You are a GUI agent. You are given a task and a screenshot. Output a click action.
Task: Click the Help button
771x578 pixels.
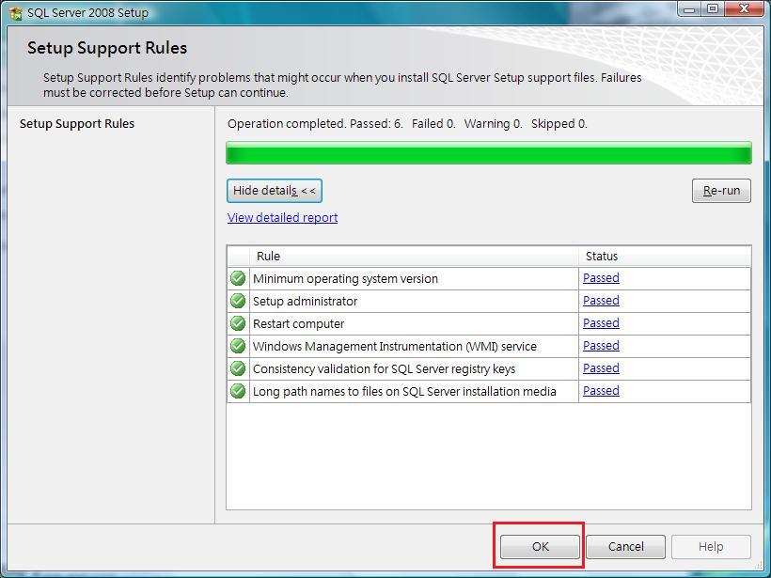point(711,547)
